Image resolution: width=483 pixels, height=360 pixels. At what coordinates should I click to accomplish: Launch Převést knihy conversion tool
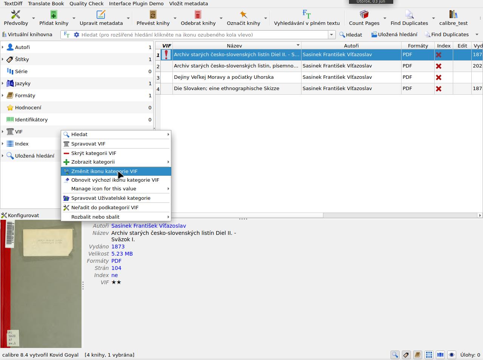point(153,18)
